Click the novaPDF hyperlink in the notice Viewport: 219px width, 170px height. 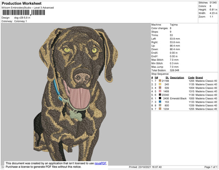pyautogui.click(x=101, y=163)
